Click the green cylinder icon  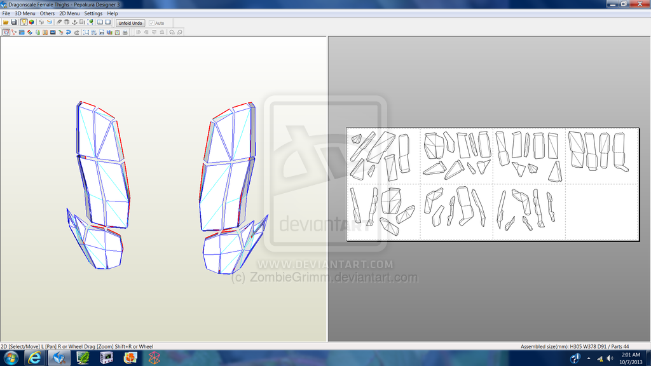(38, 32)
